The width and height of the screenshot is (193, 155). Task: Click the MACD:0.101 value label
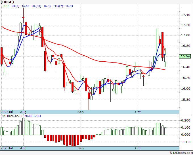[33, 116]
